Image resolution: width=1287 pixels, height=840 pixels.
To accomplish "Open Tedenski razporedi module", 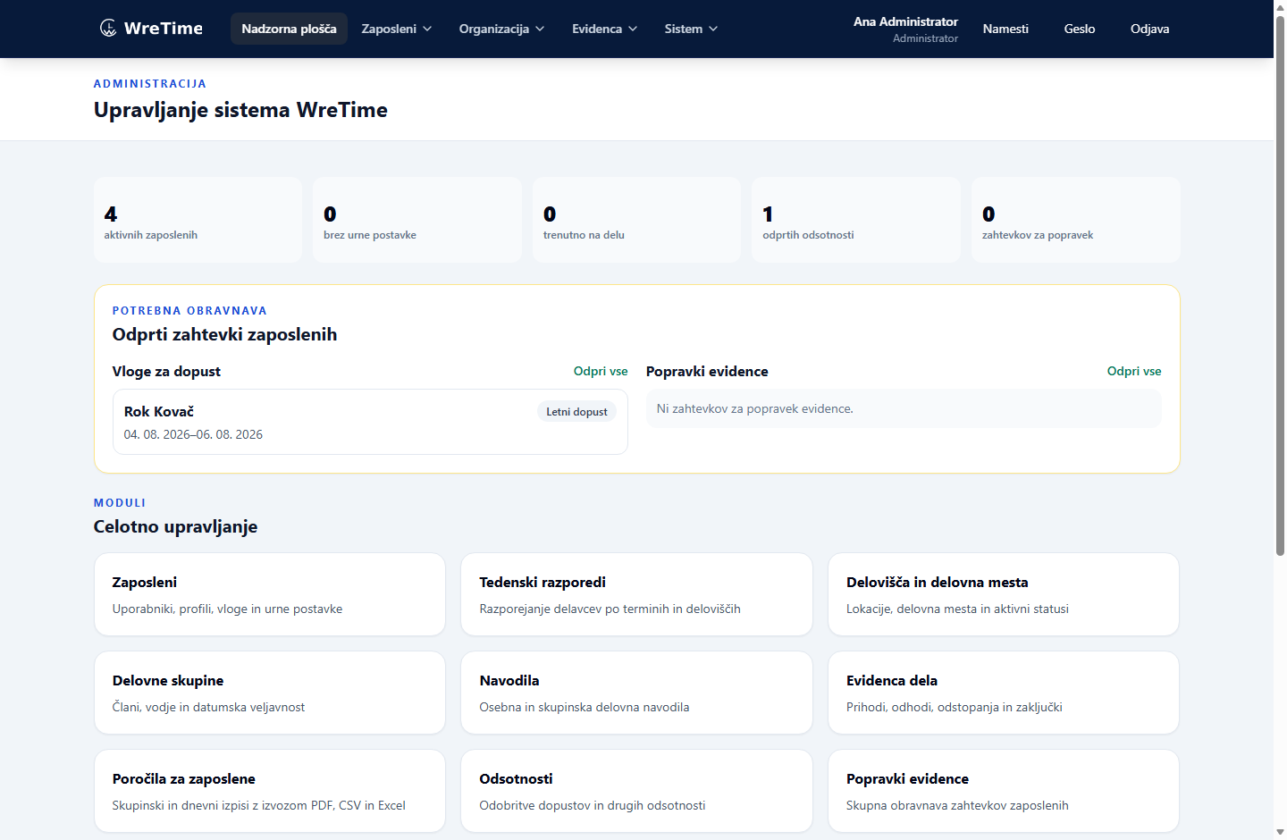I will [636, 594].
